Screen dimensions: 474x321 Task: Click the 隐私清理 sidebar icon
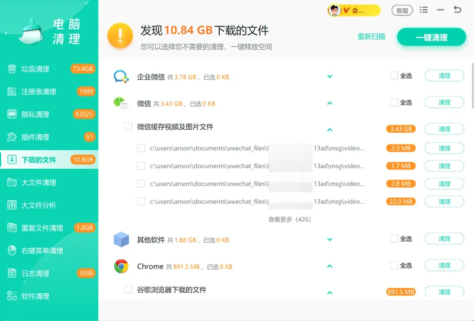(x=12, y=114)
